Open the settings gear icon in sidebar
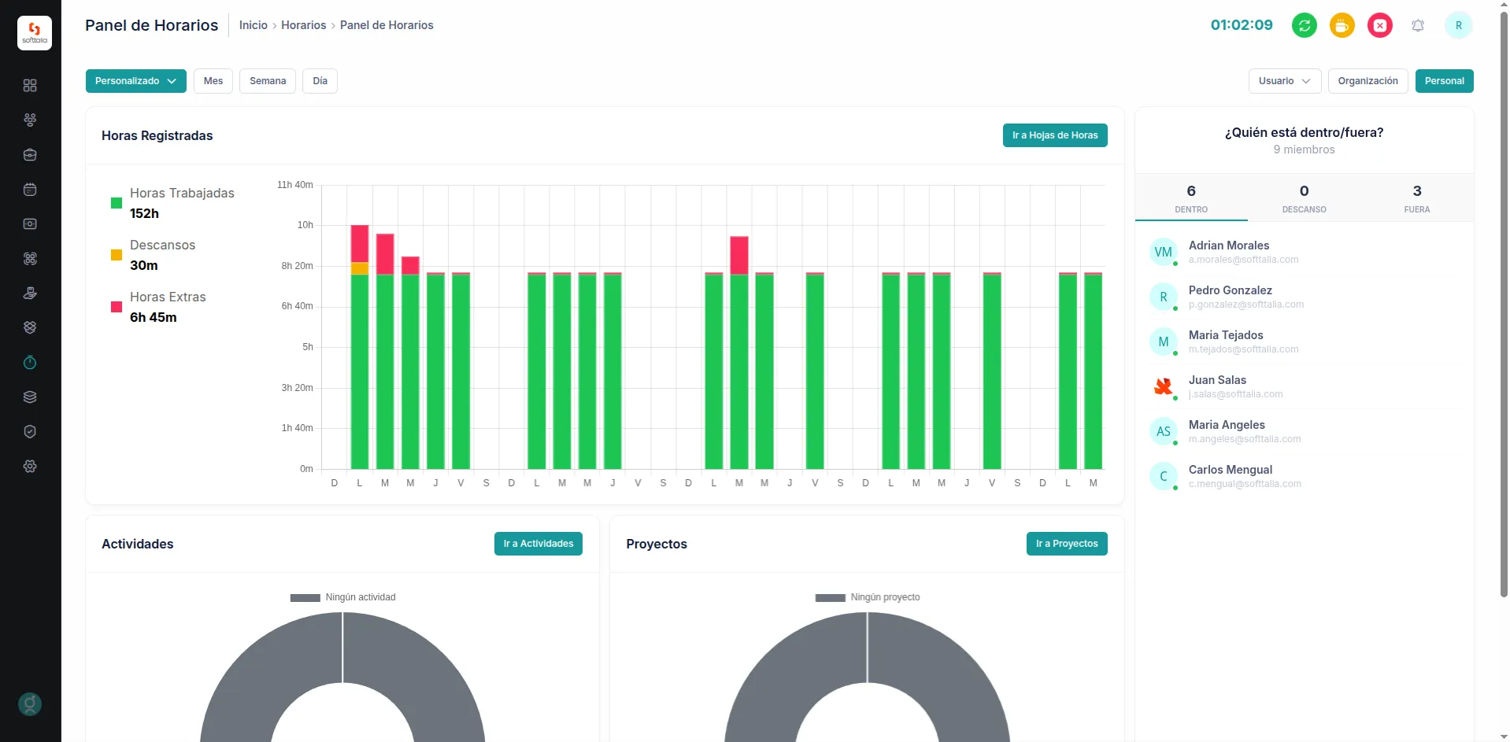 click(30, 466)
